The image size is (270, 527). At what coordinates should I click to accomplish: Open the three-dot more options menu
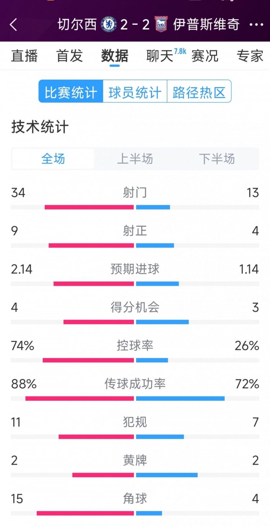[x=256, y=24]
